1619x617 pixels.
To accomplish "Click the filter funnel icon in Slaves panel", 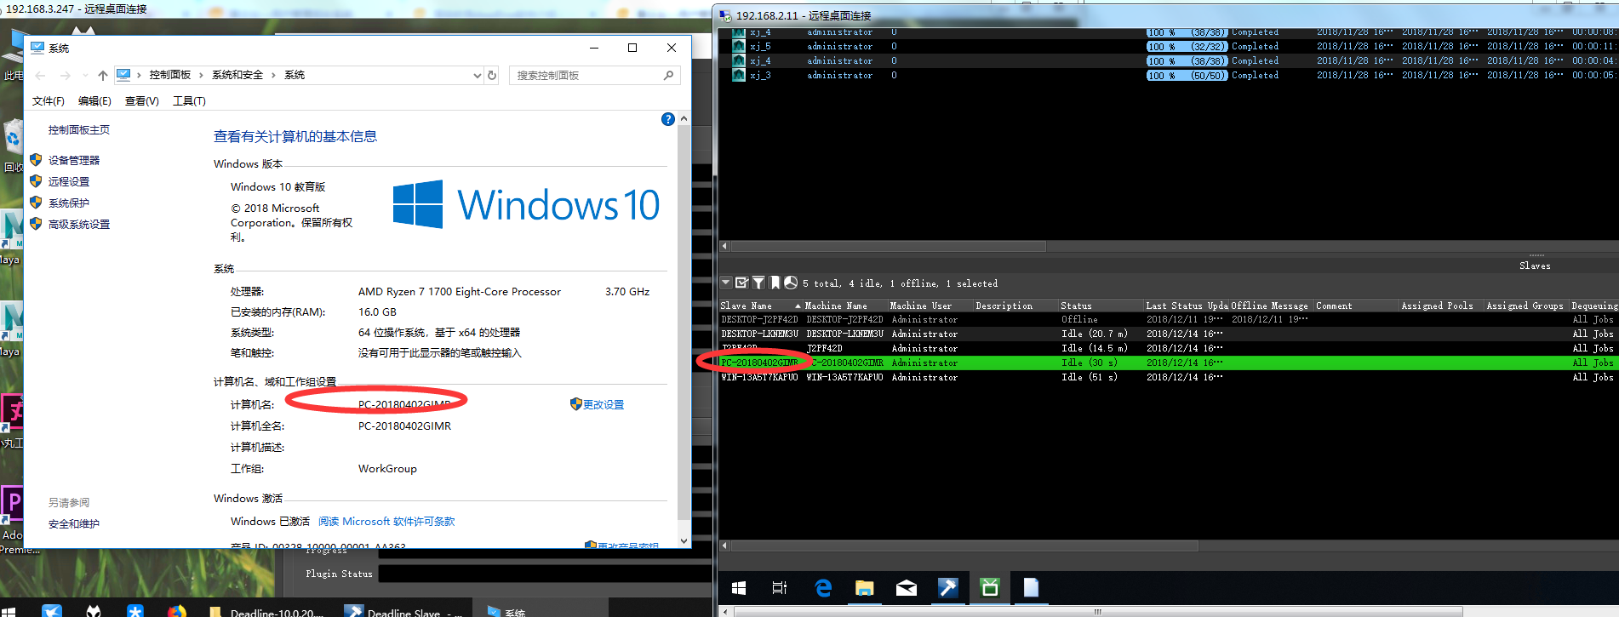I will [x=758, y=283].
